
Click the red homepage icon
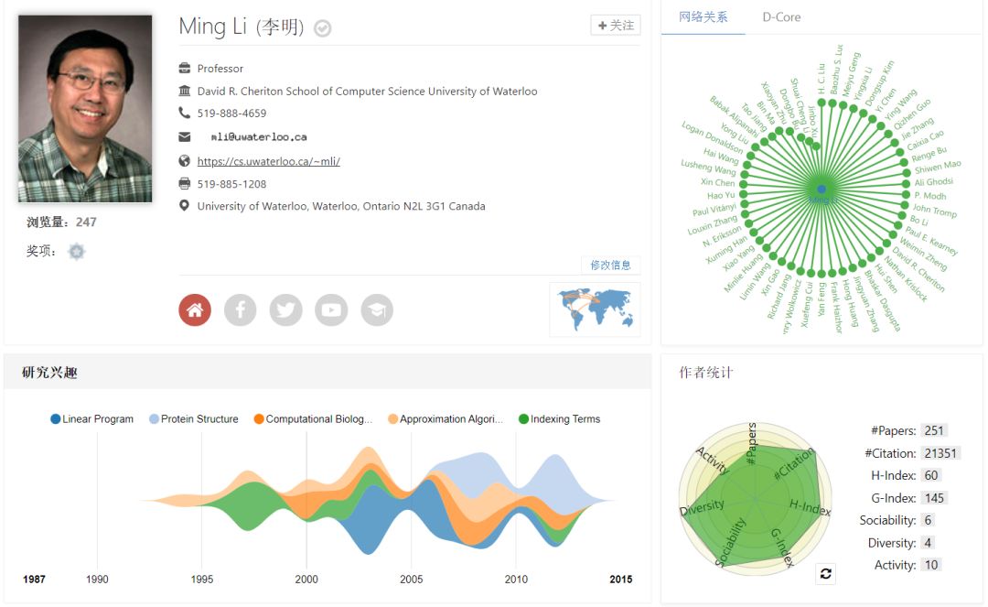[195, 310]
